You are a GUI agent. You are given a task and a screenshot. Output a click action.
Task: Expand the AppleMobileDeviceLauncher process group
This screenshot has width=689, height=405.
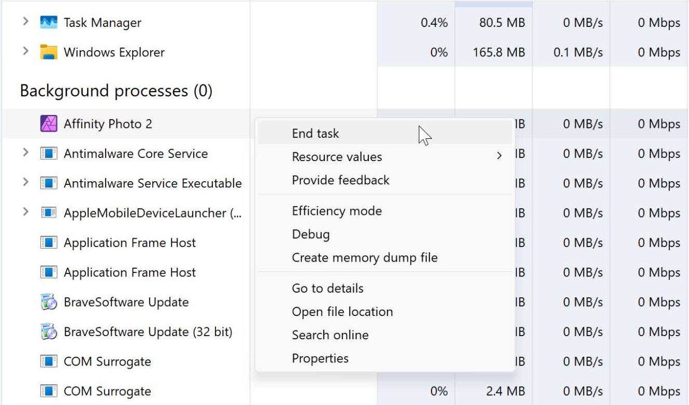[25, 212]
